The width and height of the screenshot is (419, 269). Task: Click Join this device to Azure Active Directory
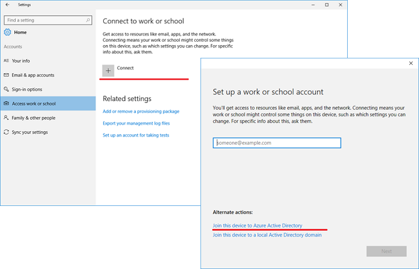(x=257, y=226)
